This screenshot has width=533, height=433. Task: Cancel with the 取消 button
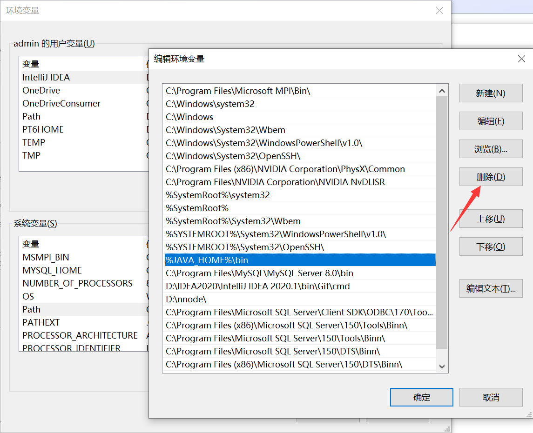tap(491, 397)
